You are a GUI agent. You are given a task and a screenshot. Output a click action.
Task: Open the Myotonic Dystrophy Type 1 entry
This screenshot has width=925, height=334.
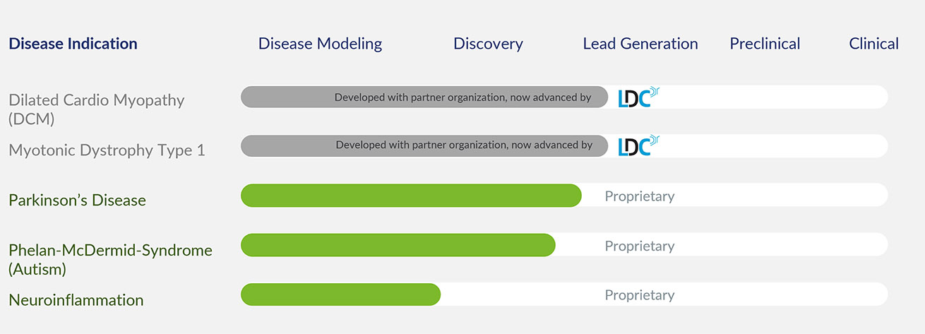click(107, 150)
